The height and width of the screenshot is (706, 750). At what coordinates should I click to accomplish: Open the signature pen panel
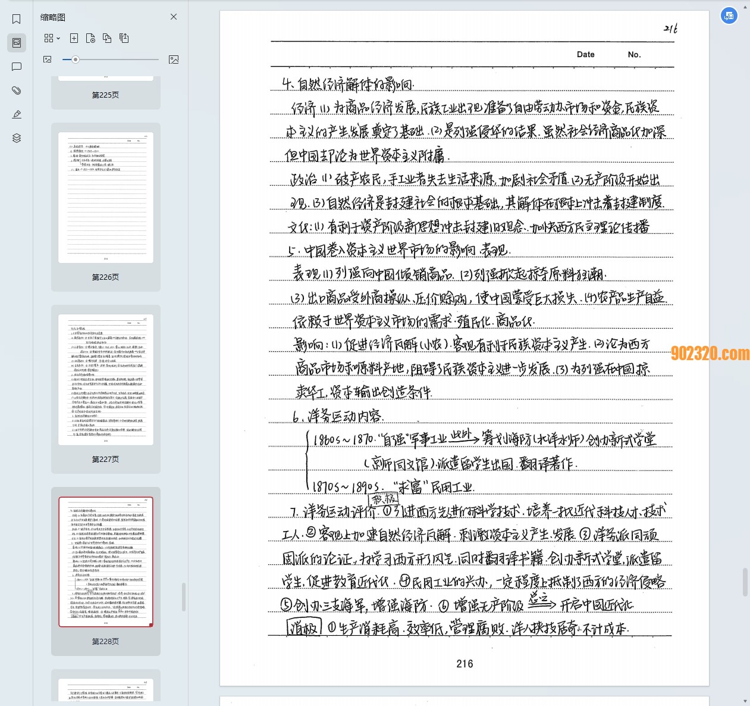click(17, 114)
